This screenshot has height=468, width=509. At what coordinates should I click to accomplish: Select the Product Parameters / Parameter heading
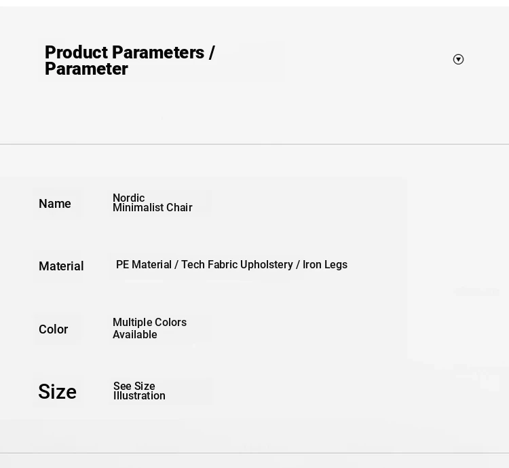[x=130, y=60]
